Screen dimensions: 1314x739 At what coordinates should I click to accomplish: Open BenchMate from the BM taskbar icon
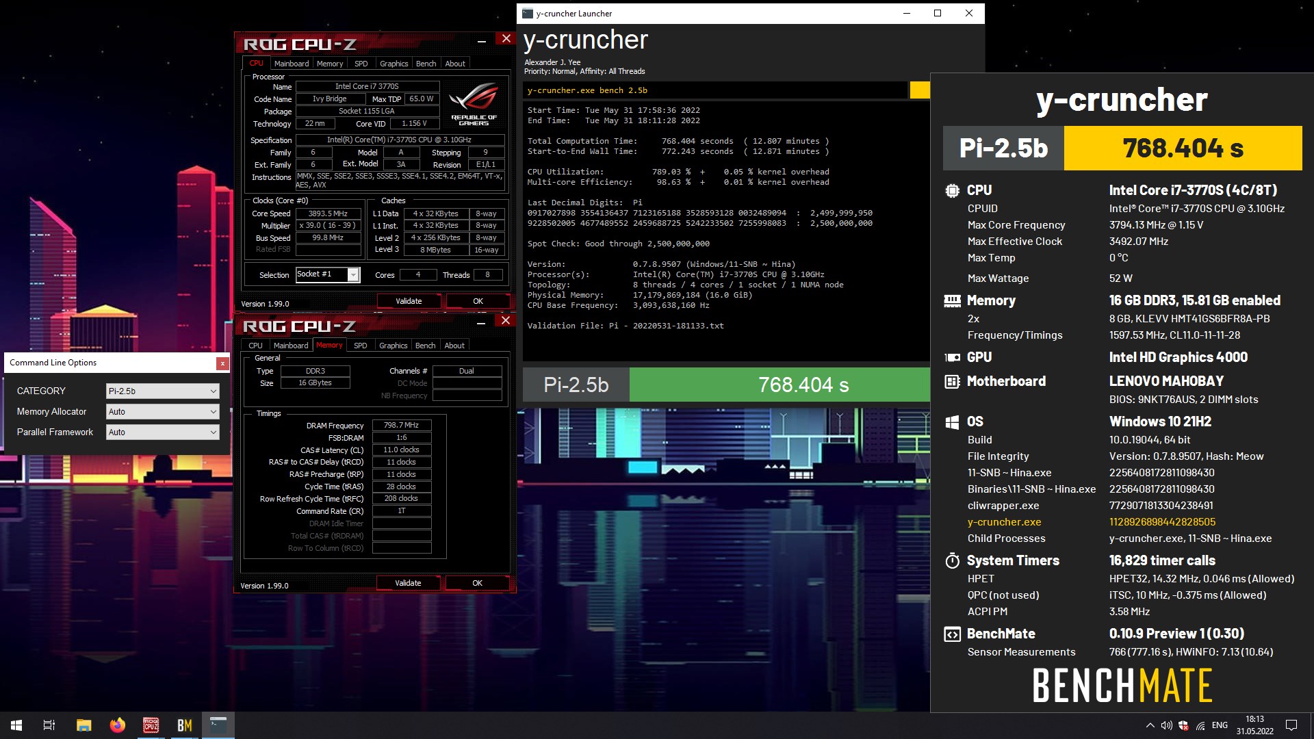coord(184,725)
